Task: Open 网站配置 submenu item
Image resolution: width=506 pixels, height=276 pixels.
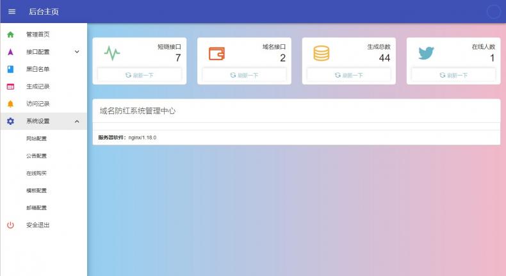Action: coord(44,138)
